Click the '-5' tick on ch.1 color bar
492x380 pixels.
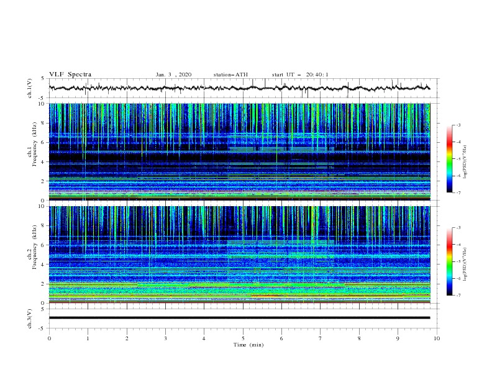pyautogui.click(x=458, y=159)
